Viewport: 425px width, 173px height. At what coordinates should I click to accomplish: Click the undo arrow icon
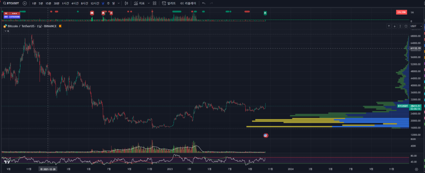point(204,3)
